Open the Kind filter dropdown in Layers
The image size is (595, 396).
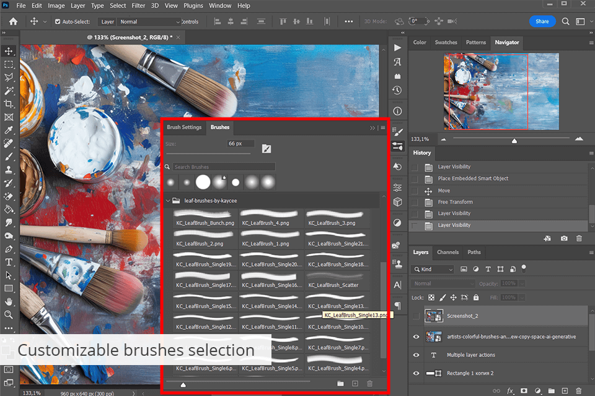[433, 269]
